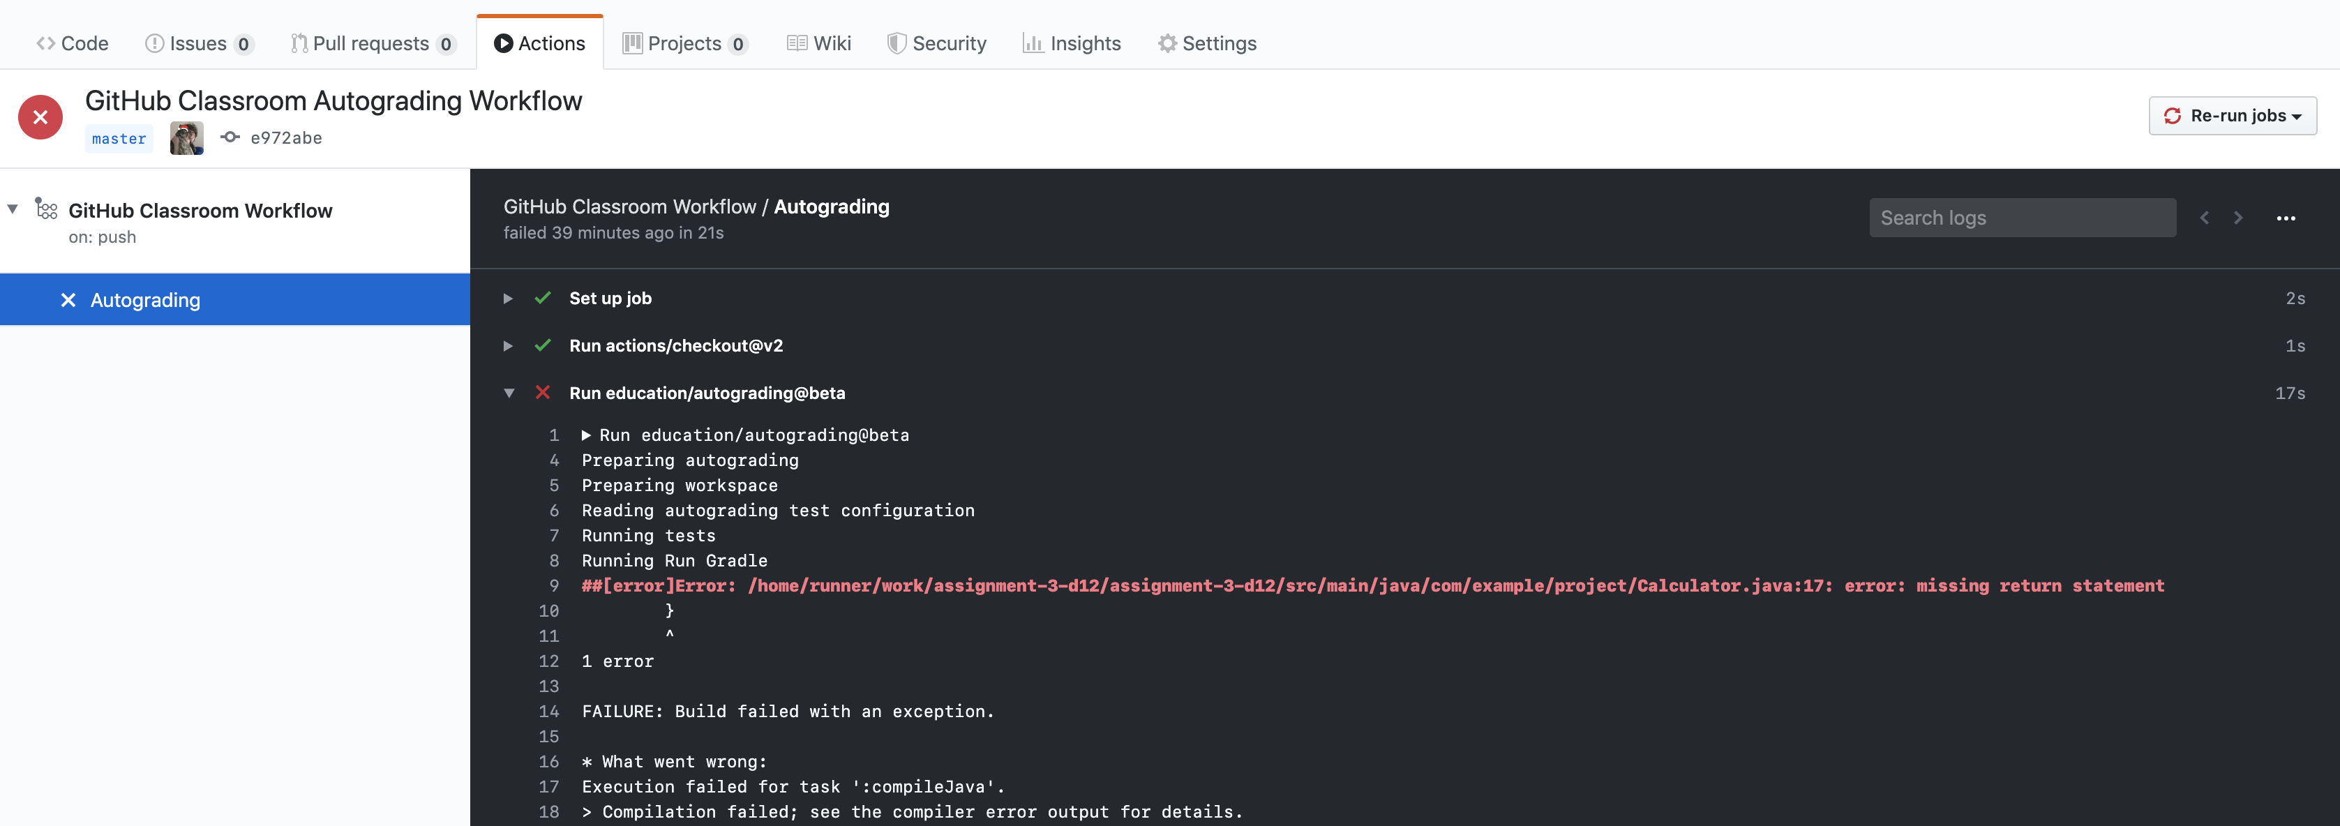Click the Issues tab exclamation icon
Image resolution: width=2340 pixels, height=826 pixels.
[x=154, y=44]
